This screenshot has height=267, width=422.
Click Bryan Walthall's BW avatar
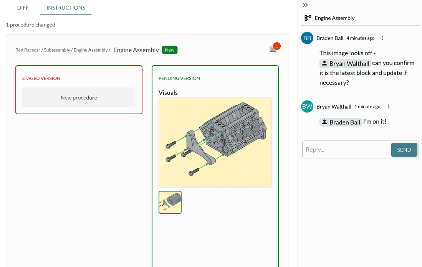[307, 106]
